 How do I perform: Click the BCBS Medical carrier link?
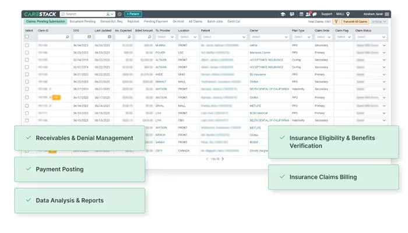(259, 113)
